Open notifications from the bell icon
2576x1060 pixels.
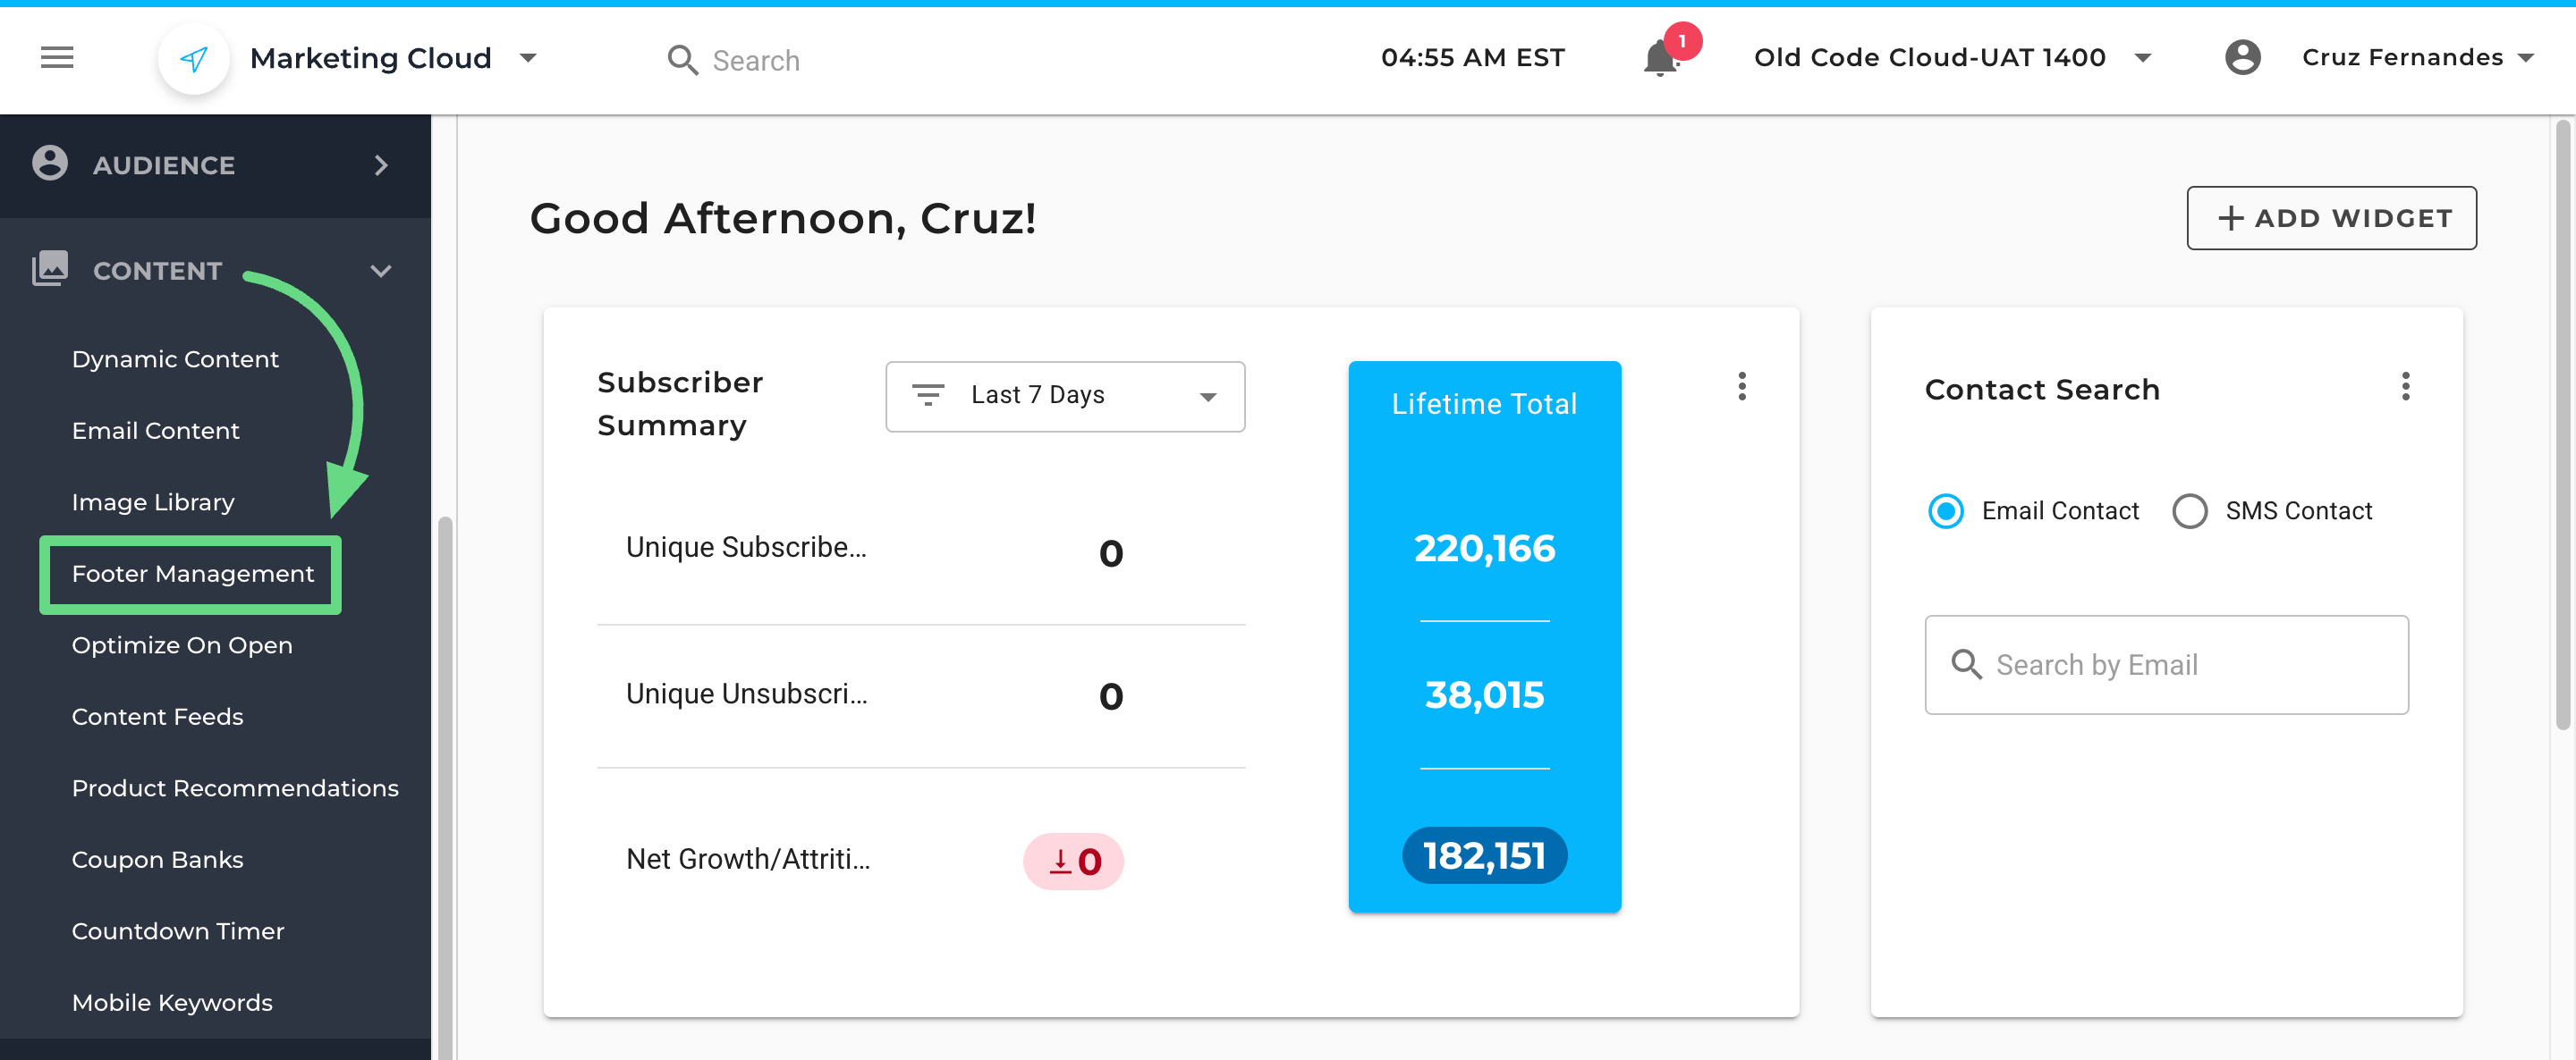click(x=1660, y=58)
